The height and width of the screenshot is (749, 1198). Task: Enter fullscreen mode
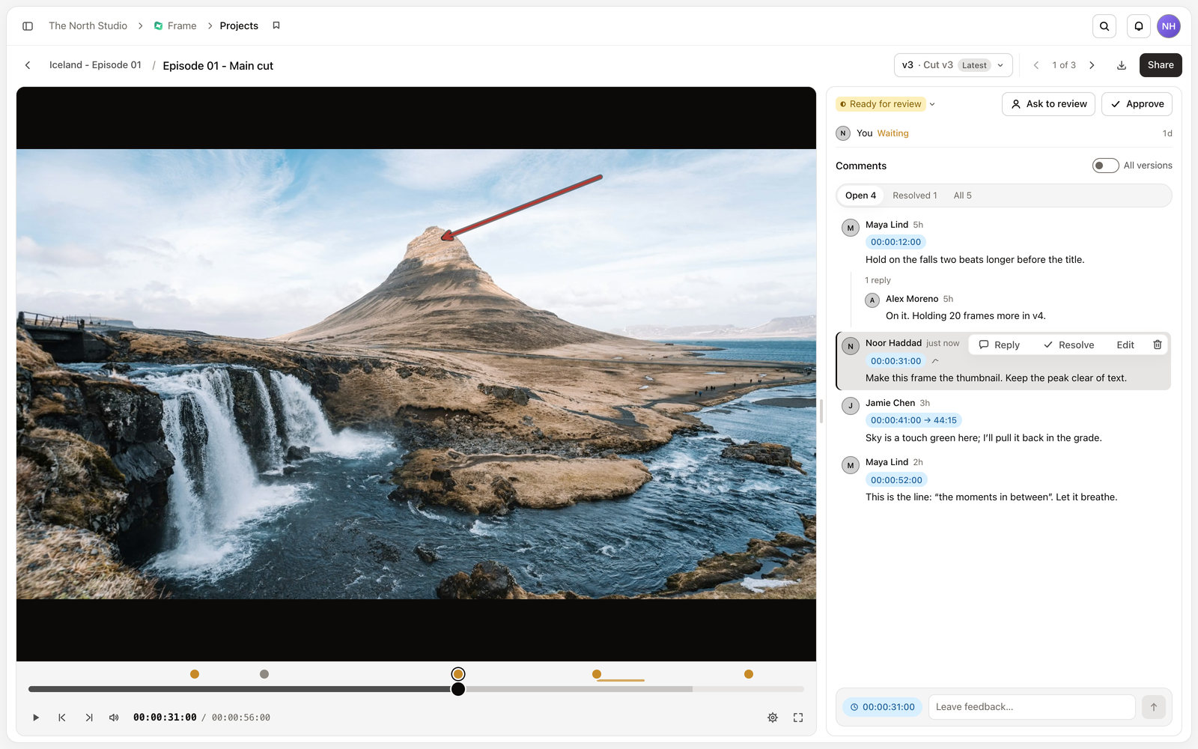click(798, 718)
